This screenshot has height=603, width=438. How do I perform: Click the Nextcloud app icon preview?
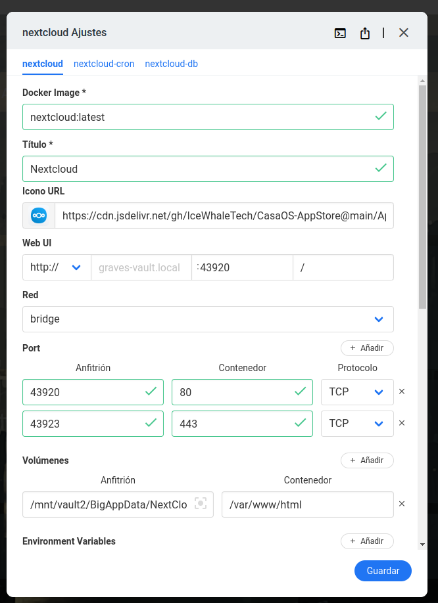coord(38,215)
